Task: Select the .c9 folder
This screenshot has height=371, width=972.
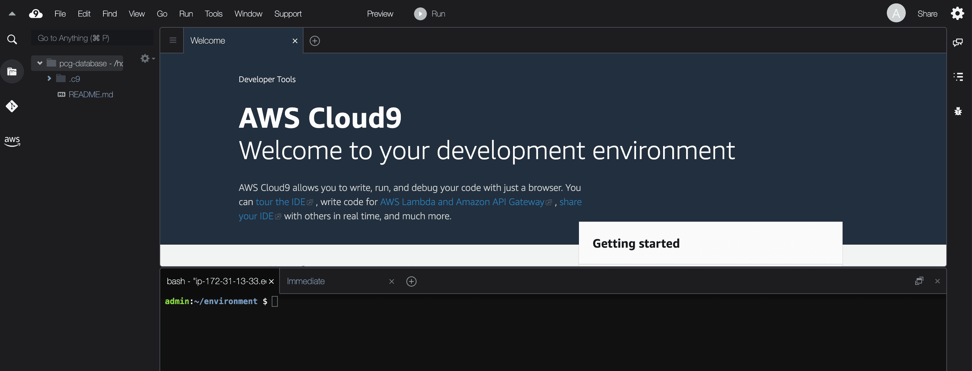Action: (x=75, y=79)
